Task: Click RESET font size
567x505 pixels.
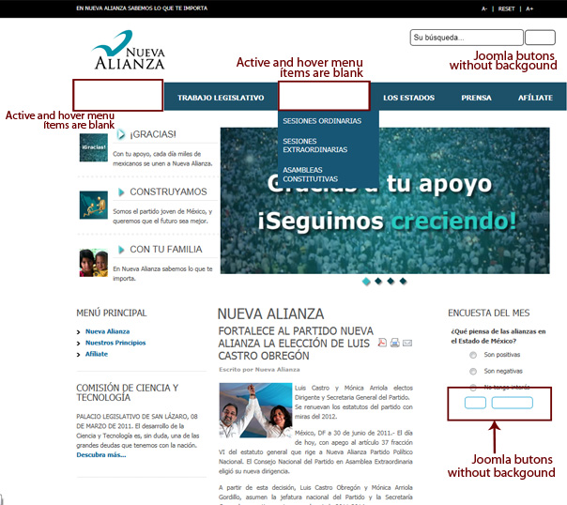Action: click(506, 8)
